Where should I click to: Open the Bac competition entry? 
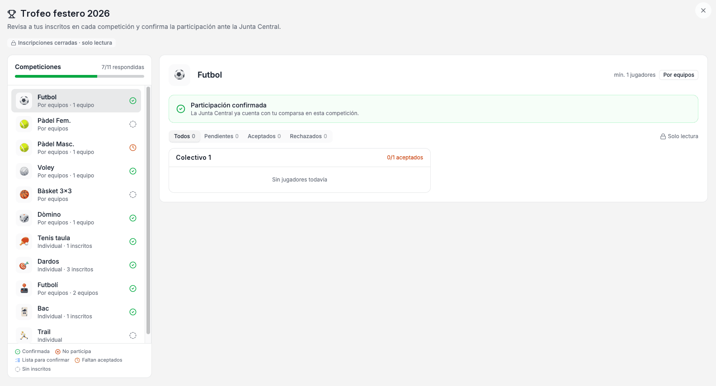pos(76,312)
